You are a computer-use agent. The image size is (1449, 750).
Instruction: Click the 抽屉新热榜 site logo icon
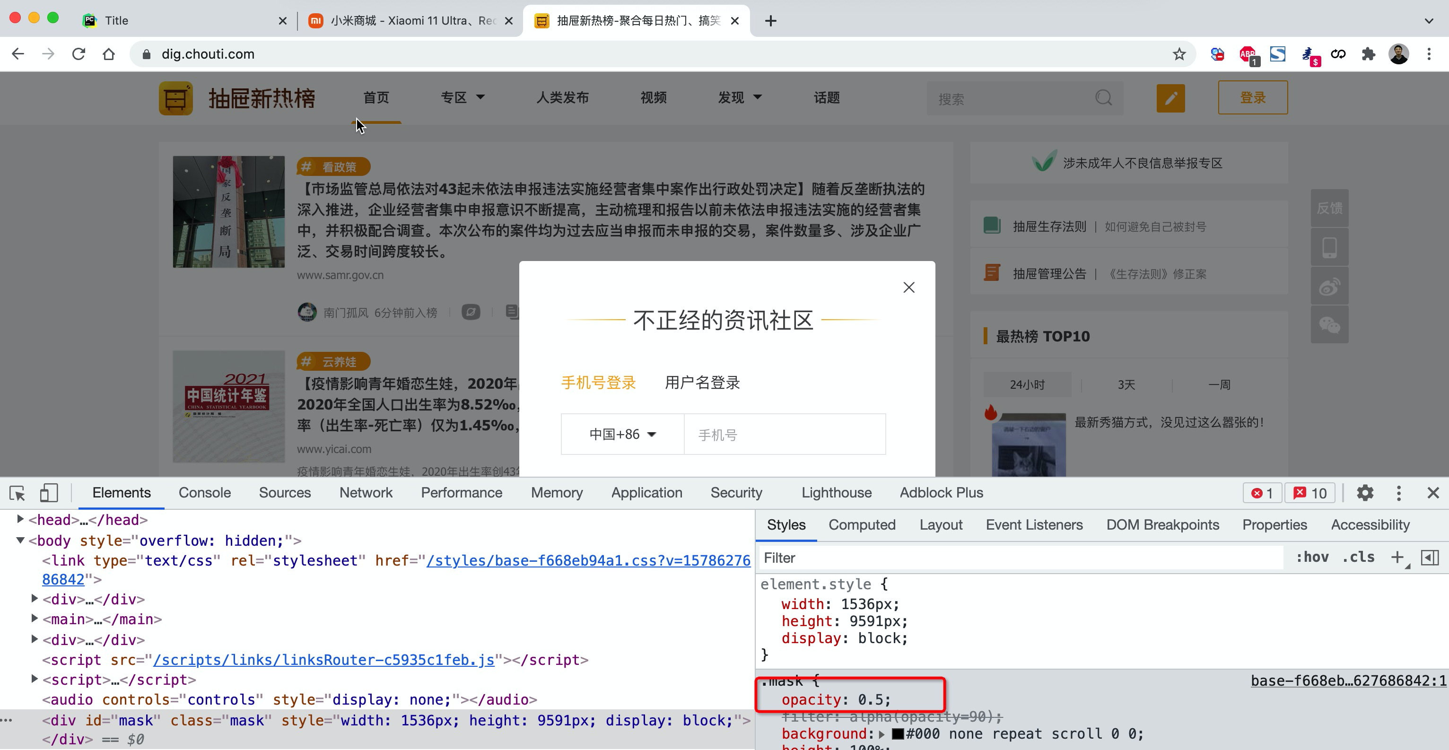(x=176, y=96)
